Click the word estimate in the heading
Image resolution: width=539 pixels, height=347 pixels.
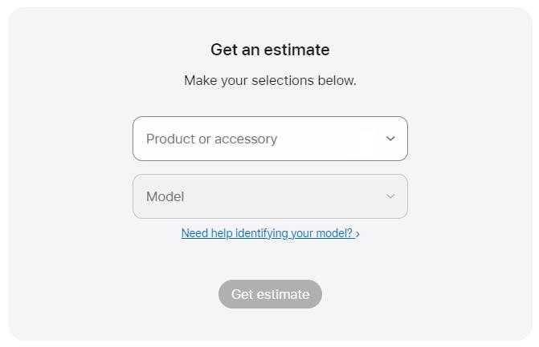(295, 50)
